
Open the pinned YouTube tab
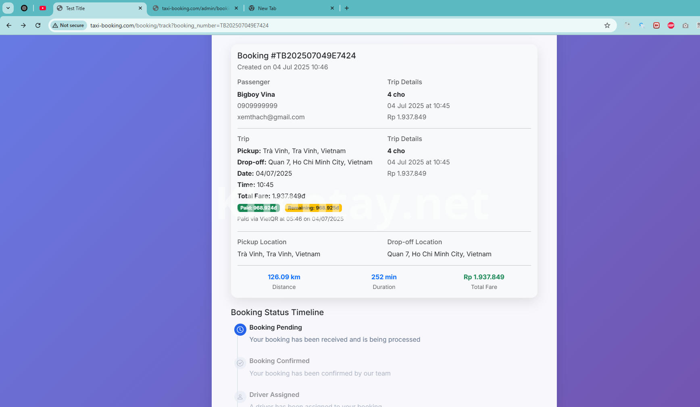pos(43,8)
